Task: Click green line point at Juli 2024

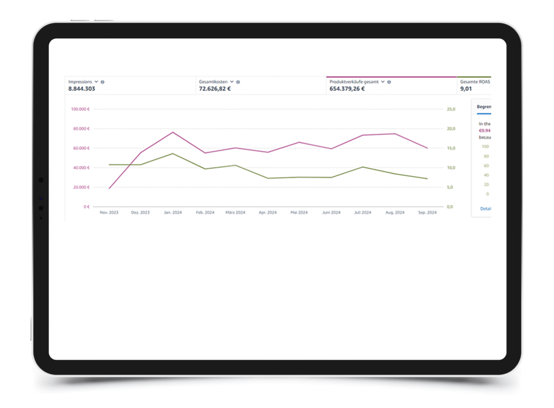Action: click(x=363, y=167)
